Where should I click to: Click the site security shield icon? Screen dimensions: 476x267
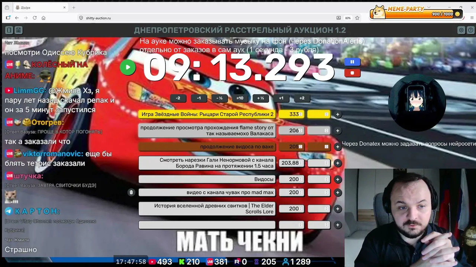tap(81, 18)
